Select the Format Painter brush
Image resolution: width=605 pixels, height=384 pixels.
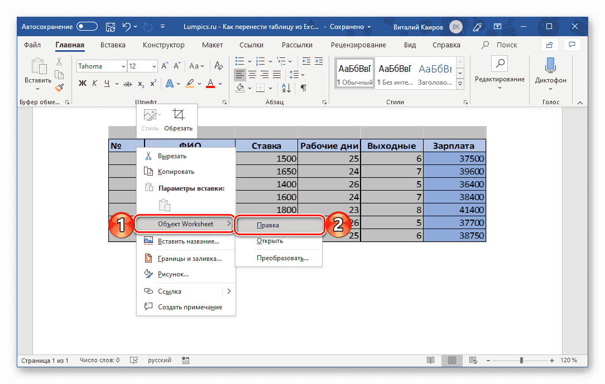tap(59, 88)
